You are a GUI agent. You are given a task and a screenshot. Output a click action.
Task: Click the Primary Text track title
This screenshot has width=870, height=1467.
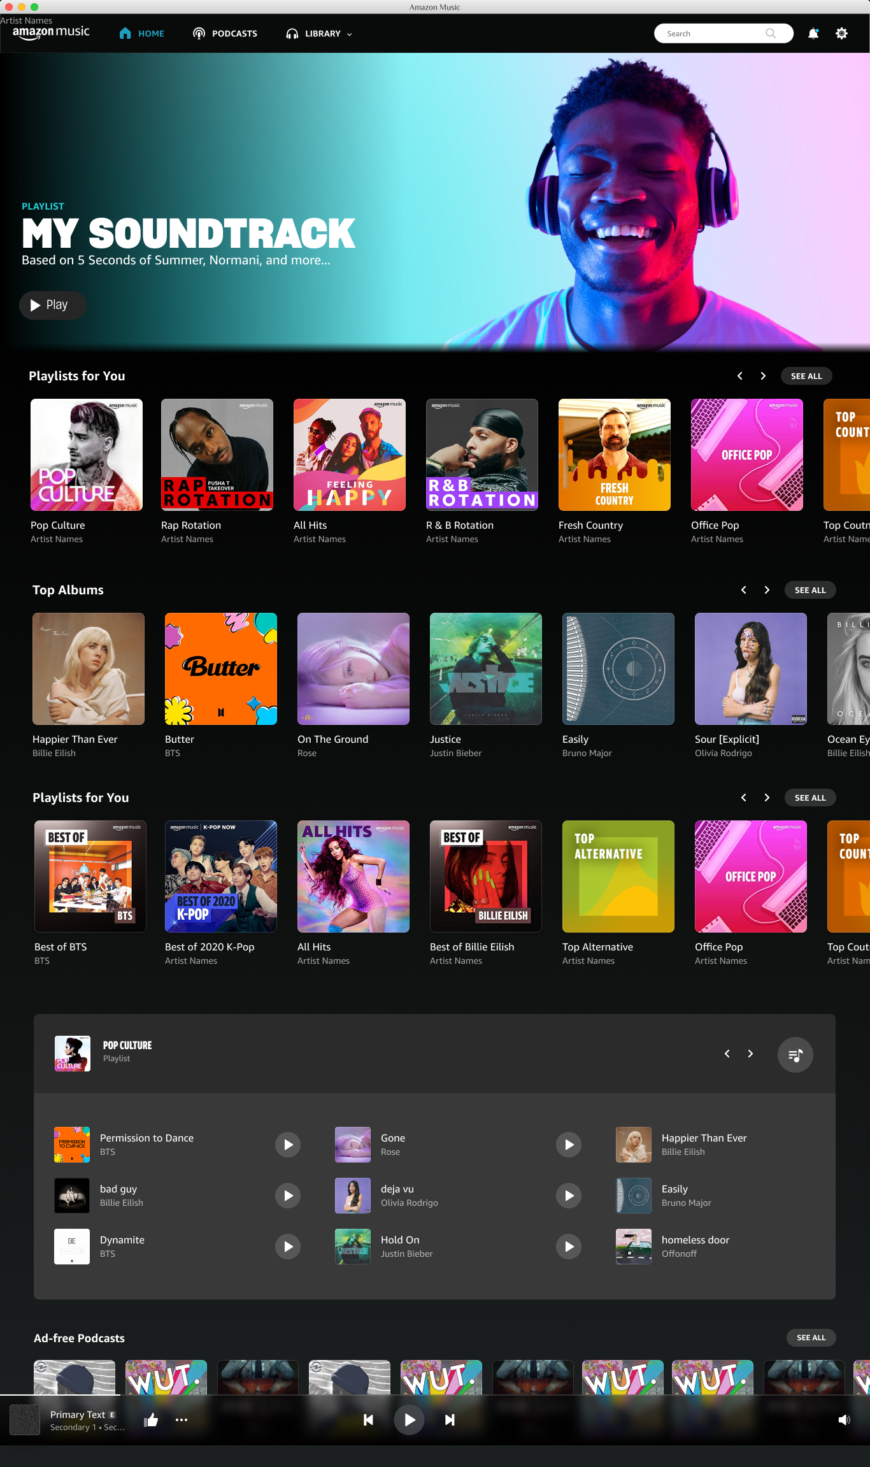pos(78,1414)
